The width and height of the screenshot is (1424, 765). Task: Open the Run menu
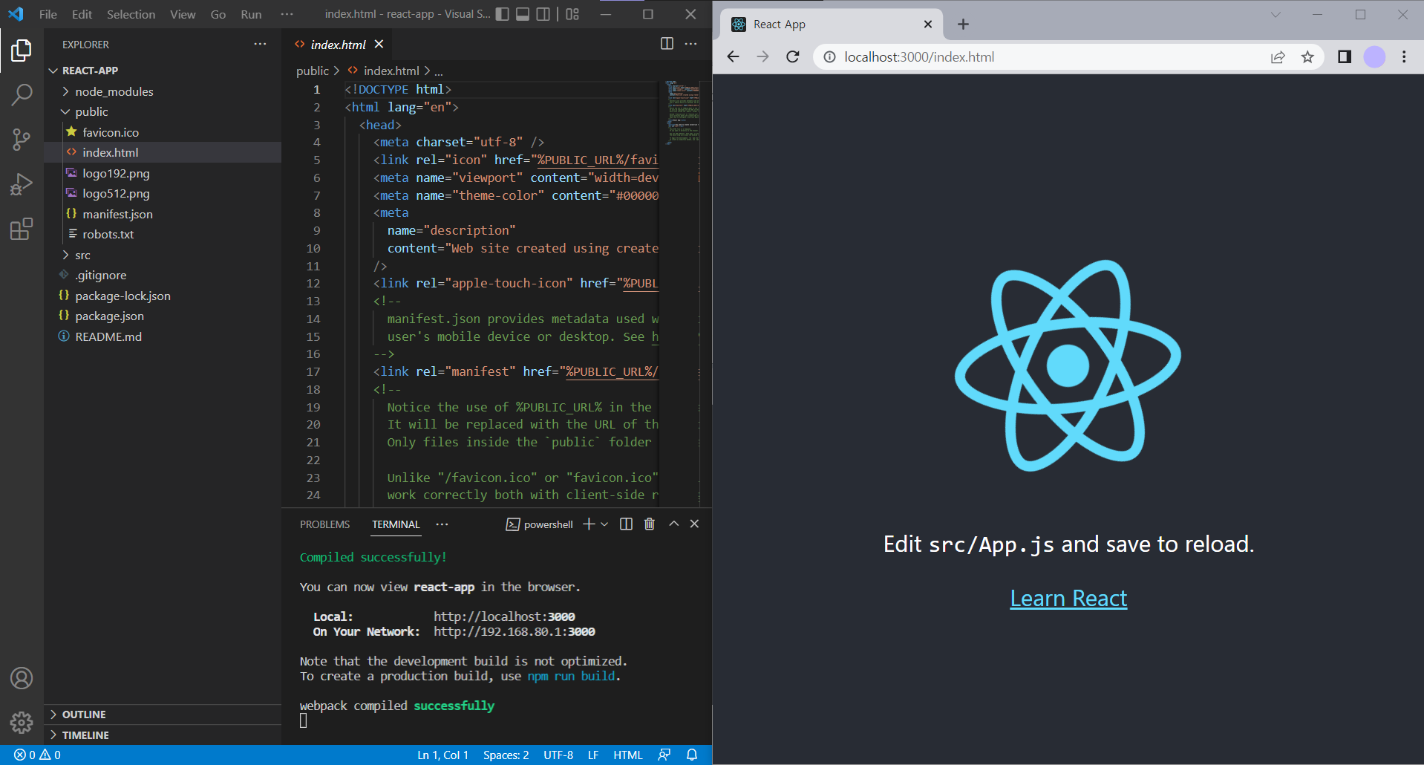click(251, 14)
